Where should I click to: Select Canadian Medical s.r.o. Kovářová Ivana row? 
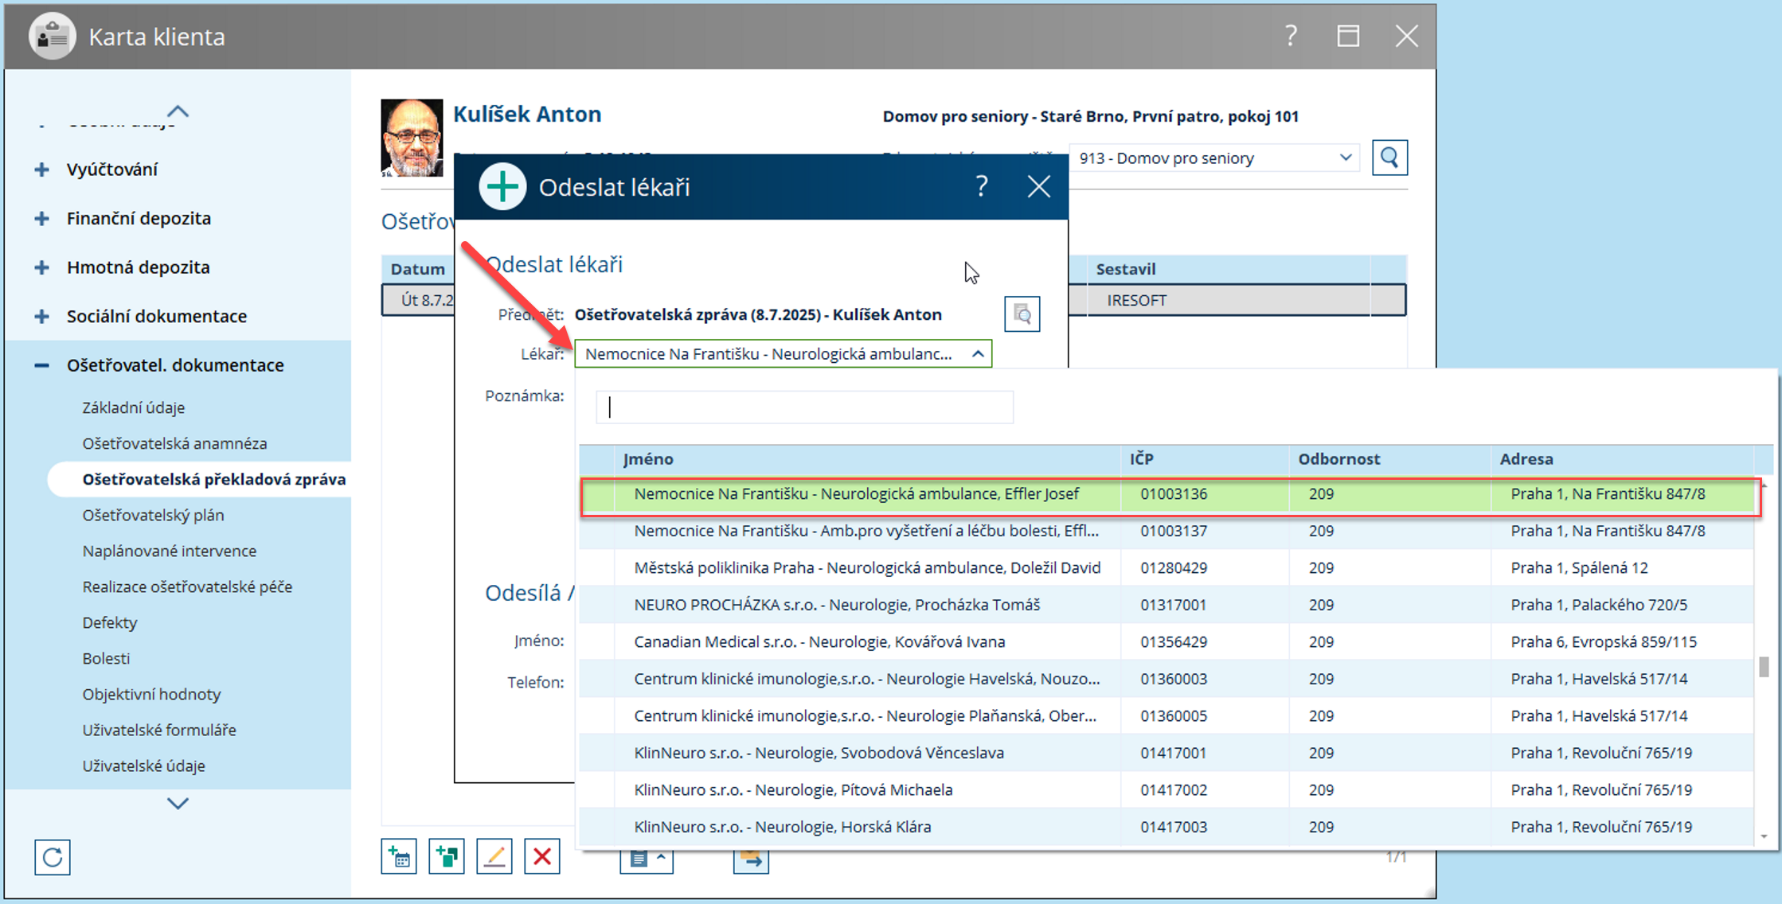(x=819, y=641)
